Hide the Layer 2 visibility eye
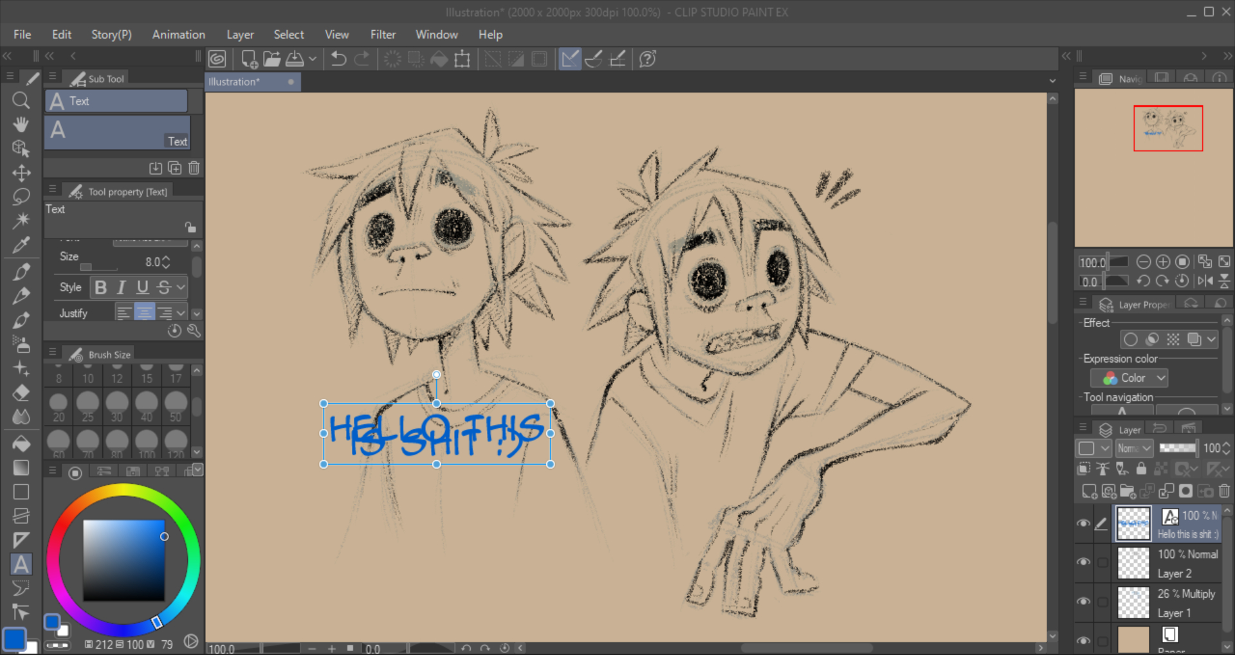 1083,562
